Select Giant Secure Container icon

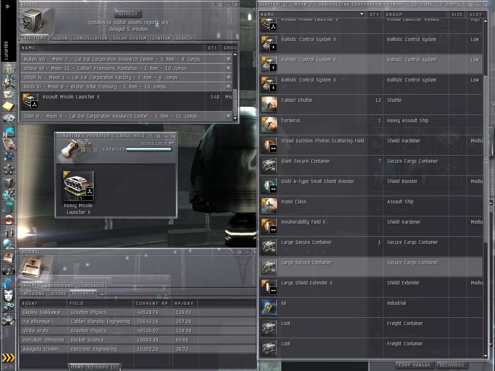coord(269,165)
